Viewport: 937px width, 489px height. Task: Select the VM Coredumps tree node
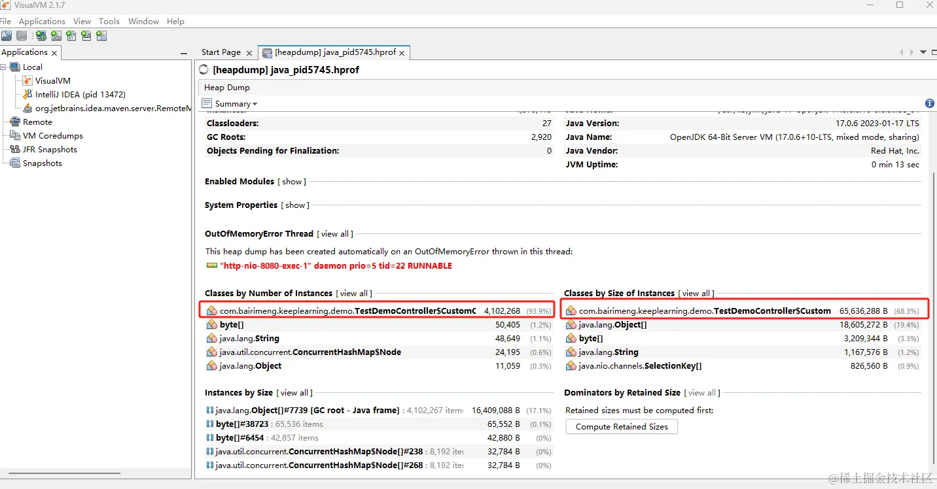53,135
